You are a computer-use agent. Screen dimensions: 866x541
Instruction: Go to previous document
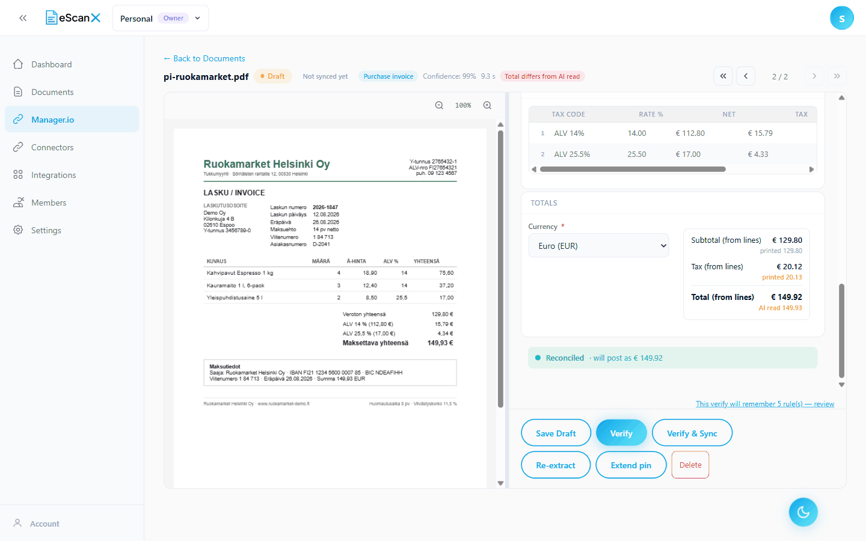point(746,76)
